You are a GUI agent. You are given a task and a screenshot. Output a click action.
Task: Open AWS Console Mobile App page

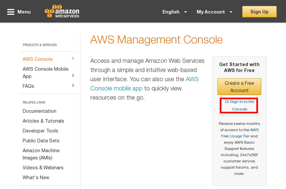pos(45,73)
